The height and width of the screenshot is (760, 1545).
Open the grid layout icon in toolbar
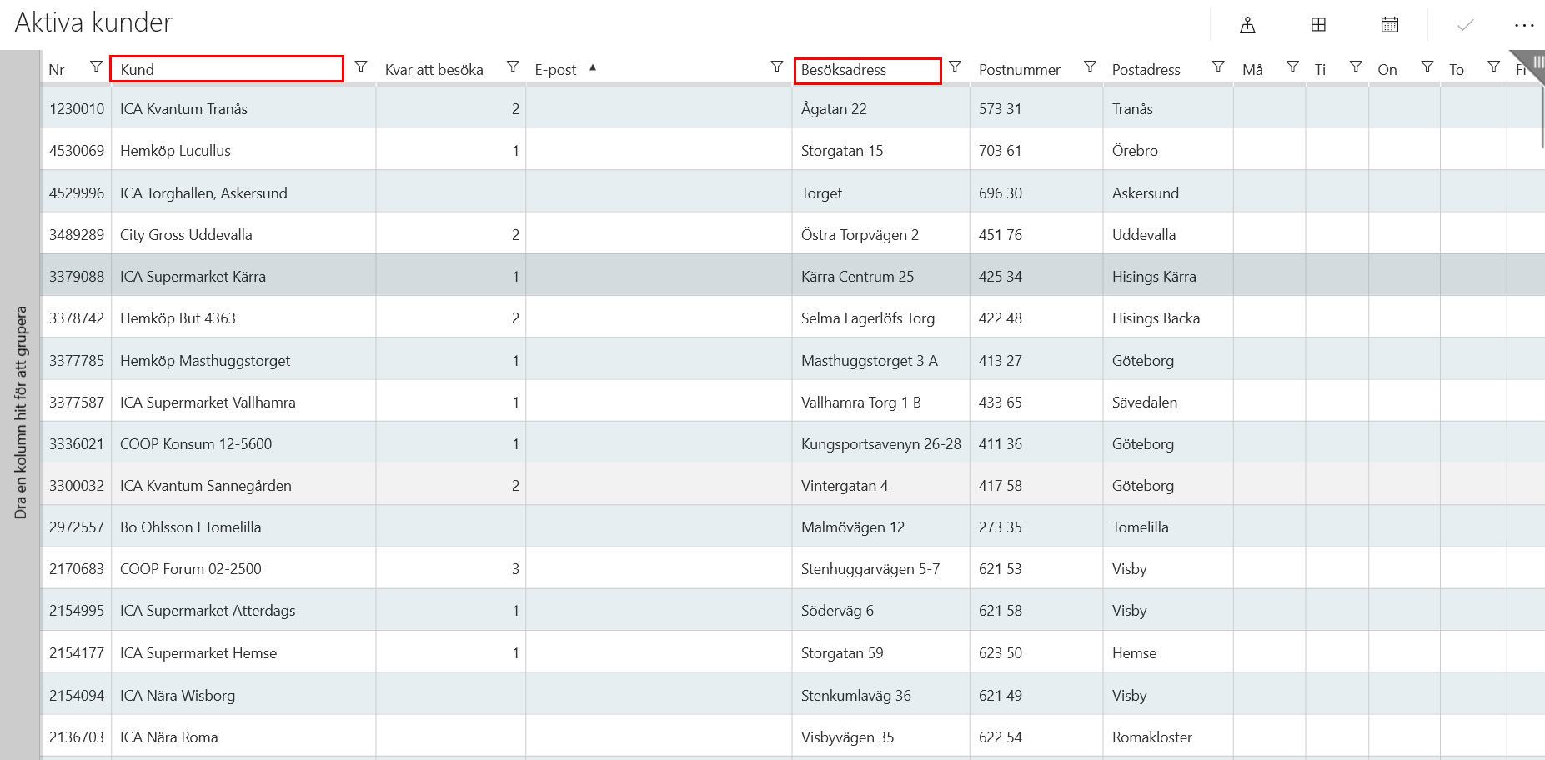pos(1318,25)
